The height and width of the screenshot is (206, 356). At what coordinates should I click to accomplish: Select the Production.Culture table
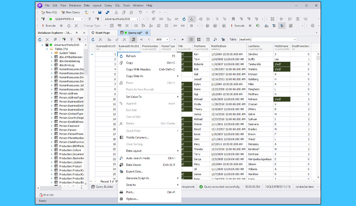(x=70, y=150)
